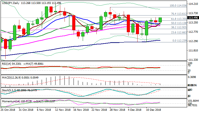Select the 111.810 price scale value

193,51
